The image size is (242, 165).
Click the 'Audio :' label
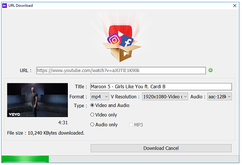[x=199, y=97]
